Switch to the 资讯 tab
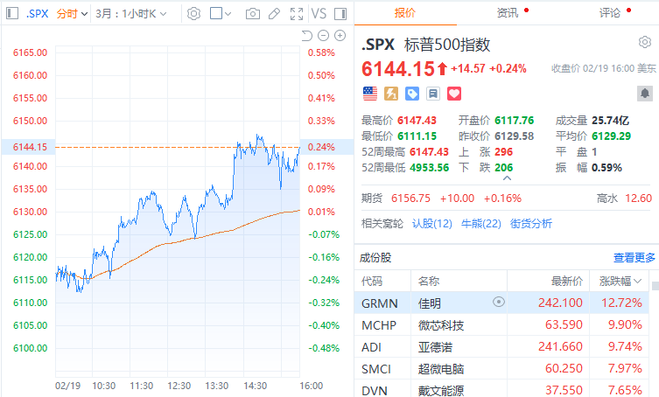Screen dimensions: 659x397 click(507, 13)
